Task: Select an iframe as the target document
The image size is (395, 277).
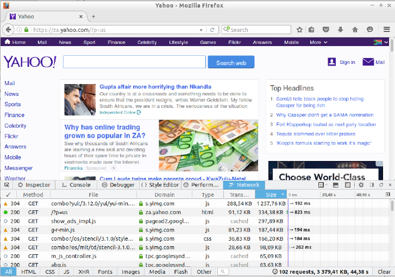Action: [x=322, y=185]
